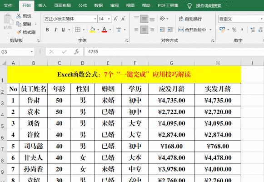Open the Borders dropdown arrow
Viewport: 264px width, 182px height.
(84, 30)
